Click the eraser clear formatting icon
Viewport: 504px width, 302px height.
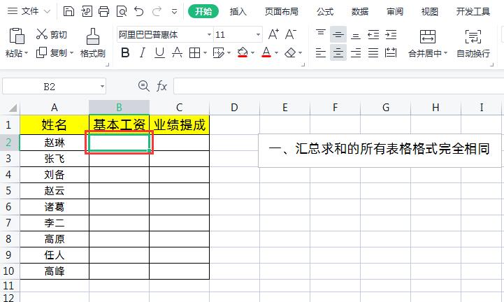[x=291, y=52]
